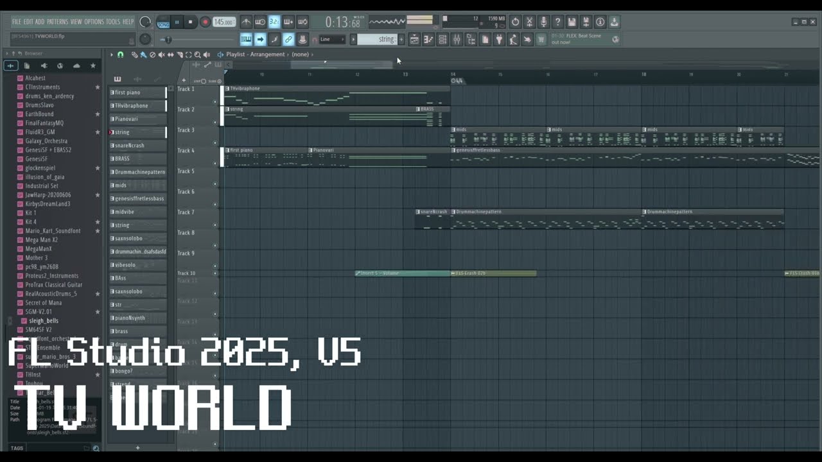This screenshot has width=822, height=462.
Task: Adjust the main pitch knob
Action: 145,39
